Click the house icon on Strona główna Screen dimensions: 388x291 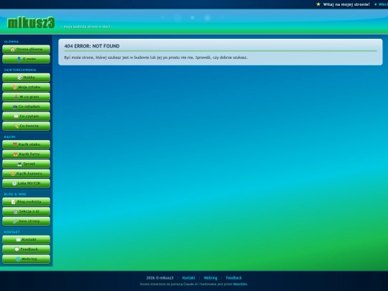(12, 50)
